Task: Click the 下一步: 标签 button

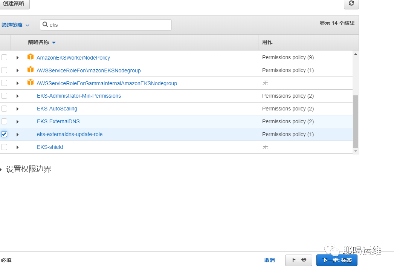Action: coord(337,260)
